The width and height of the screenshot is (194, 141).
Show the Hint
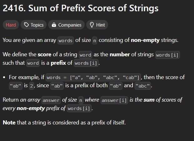97,25
